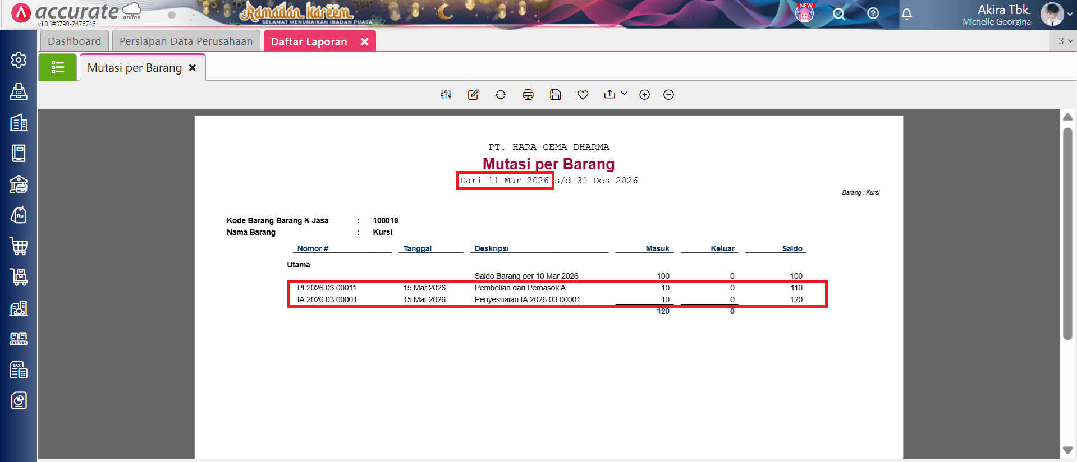Click the search magnifier in header

point(839,14)
